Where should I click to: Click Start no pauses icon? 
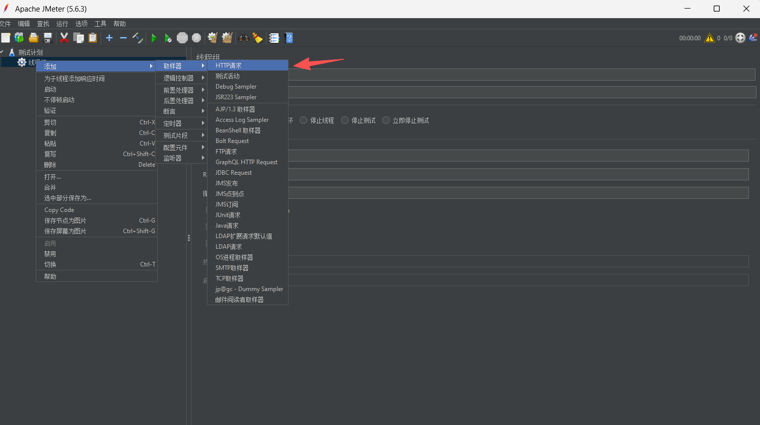168,38
